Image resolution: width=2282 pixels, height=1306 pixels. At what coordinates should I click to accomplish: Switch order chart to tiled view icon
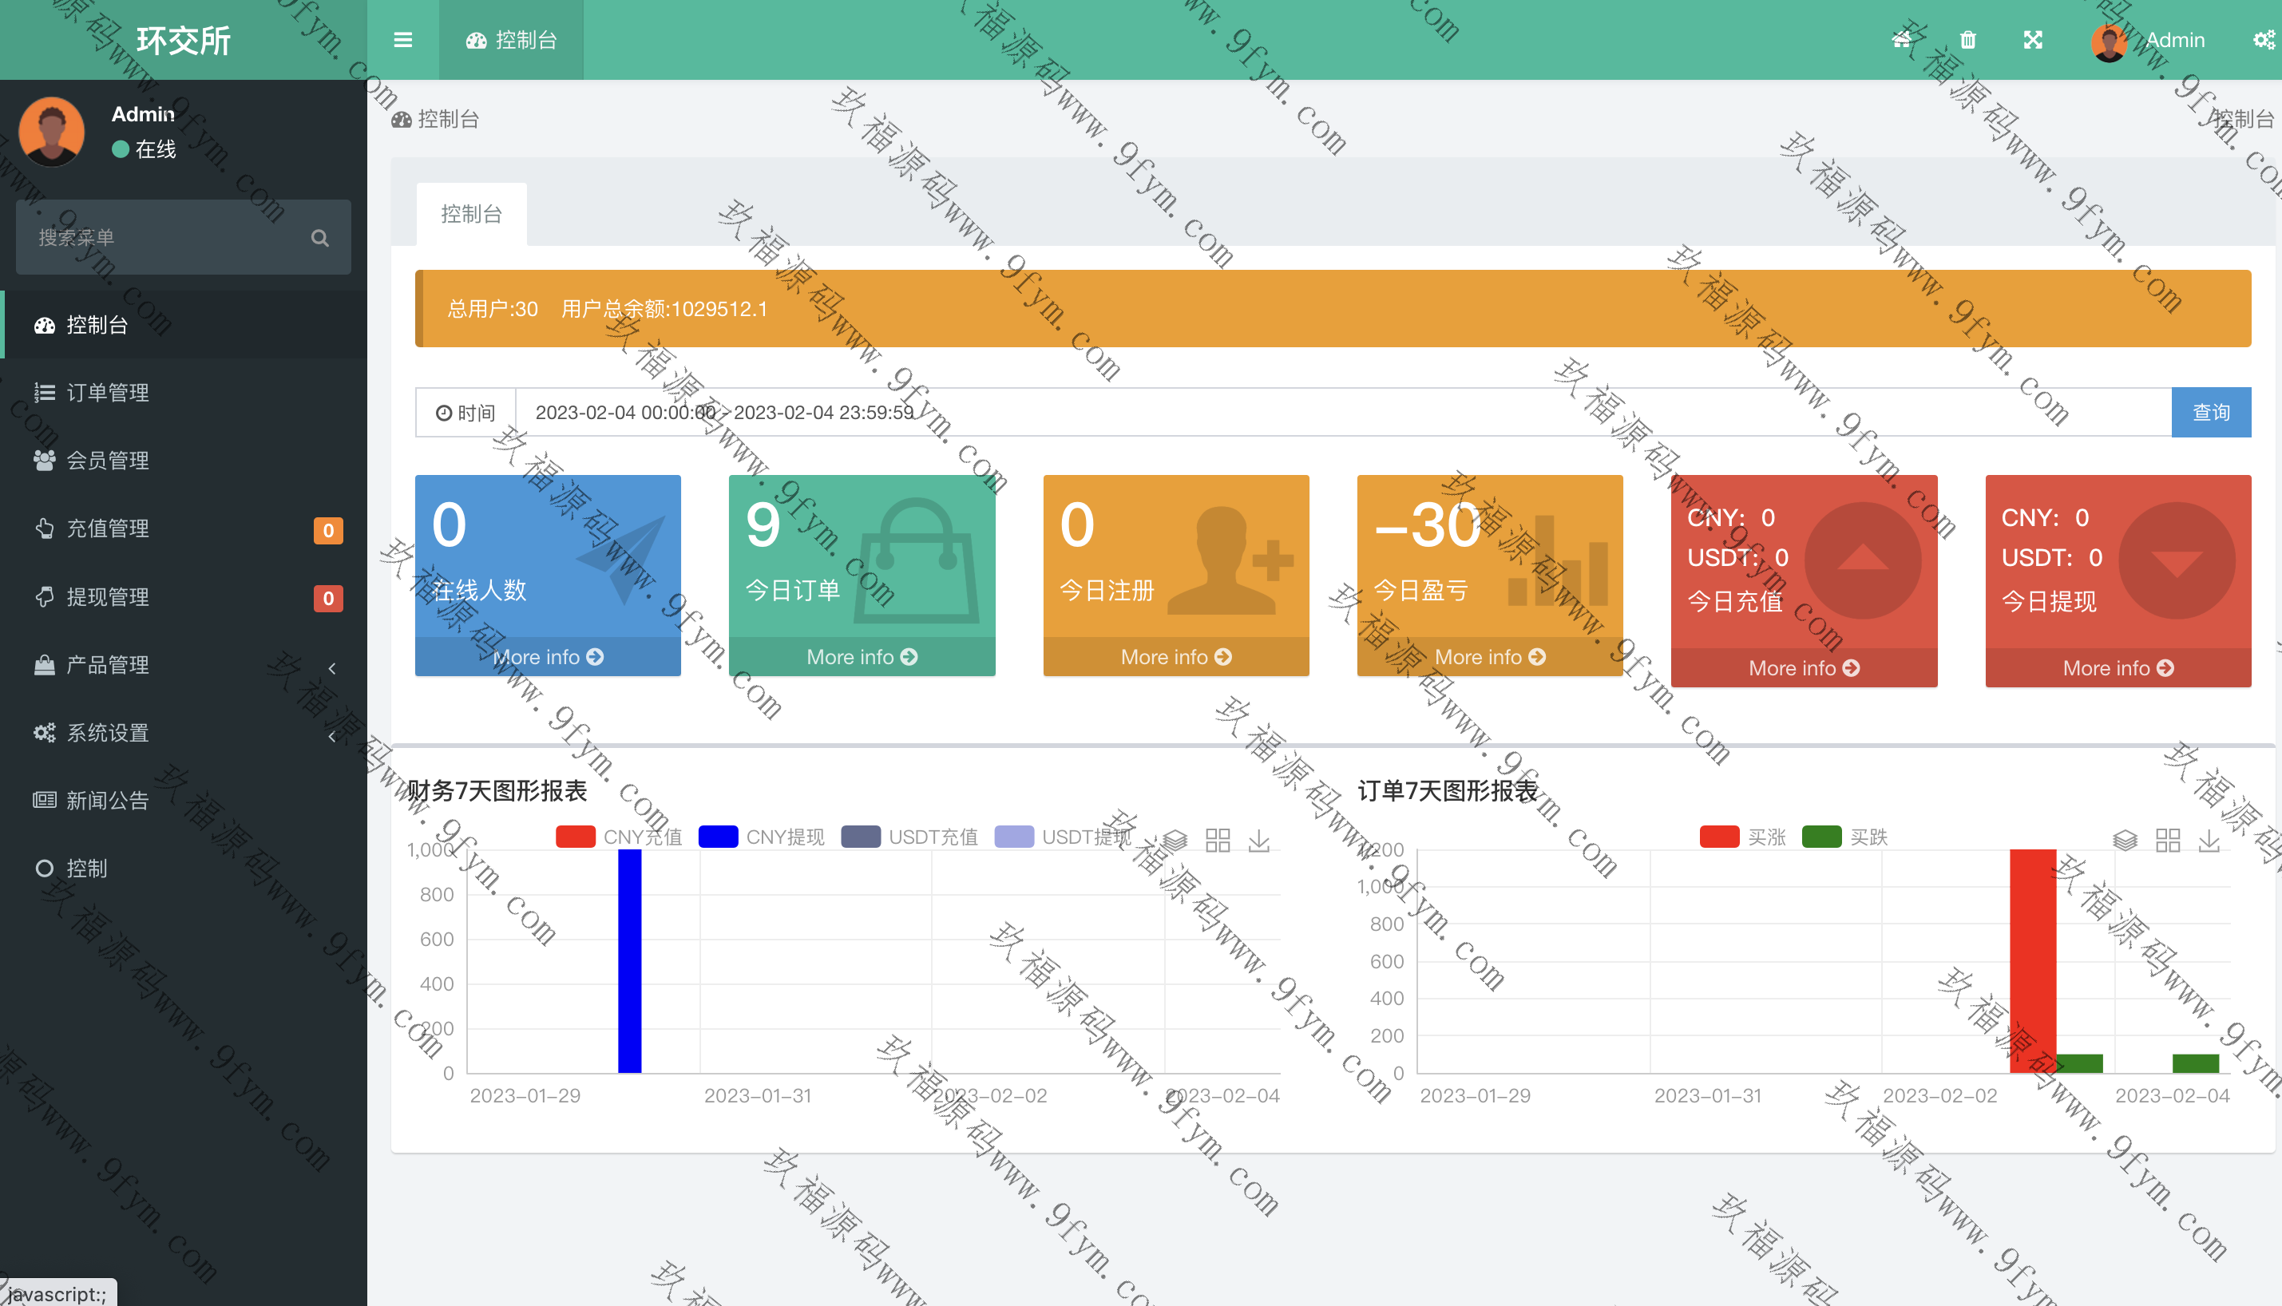pos(2167,841)
